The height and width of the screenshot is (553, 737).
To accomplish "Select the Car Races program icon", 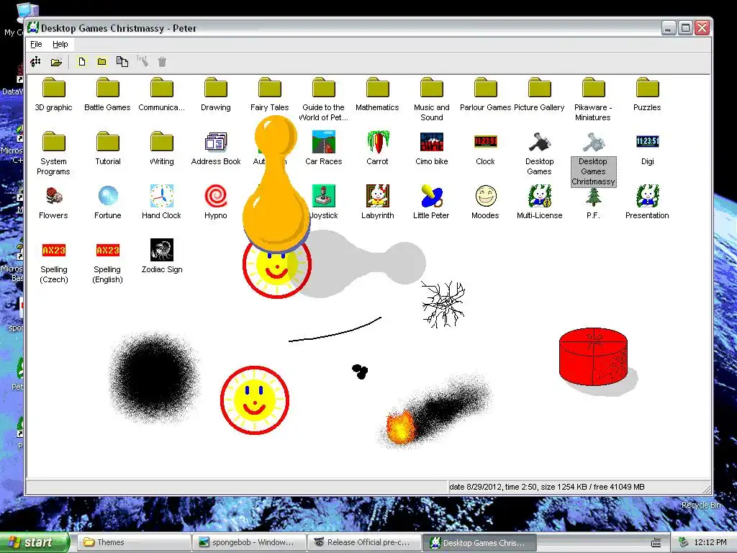I will point(323,142).
